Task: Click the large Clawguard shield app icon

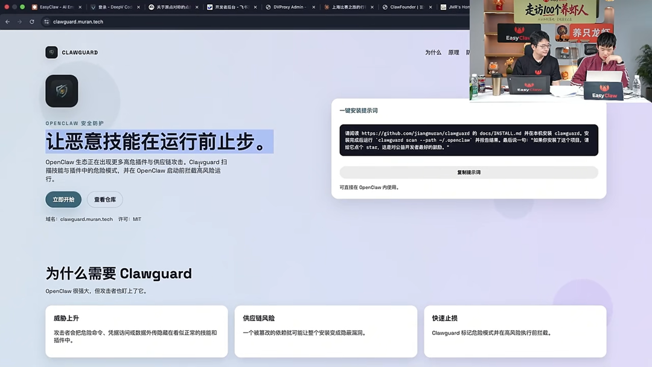Action: click(x=62, y=91)
